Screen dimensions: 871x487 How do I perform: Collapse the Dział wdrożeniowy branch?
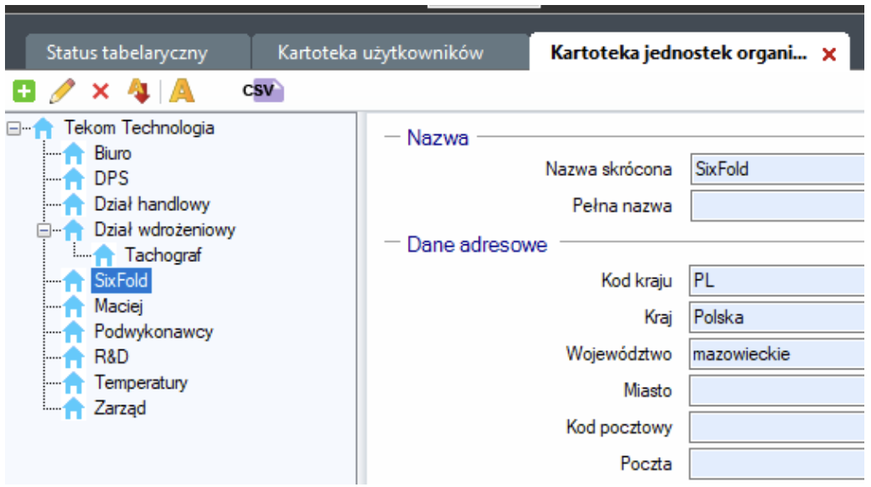(44, 230)
